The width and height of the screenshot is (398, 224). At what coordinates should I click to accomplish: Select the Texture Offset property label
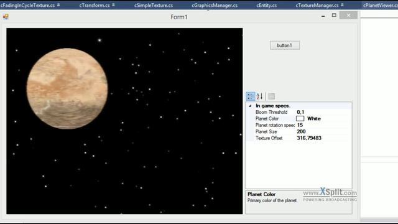269,138
